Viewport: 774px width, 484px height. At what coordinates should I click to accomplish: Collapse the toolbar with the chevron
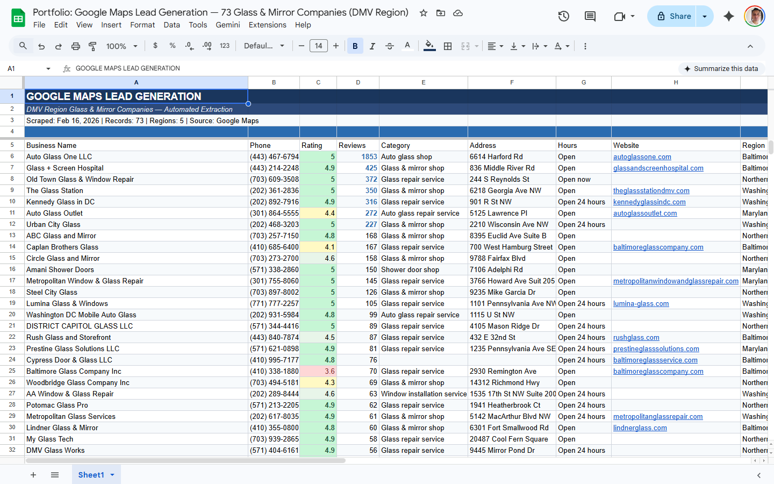750,46
